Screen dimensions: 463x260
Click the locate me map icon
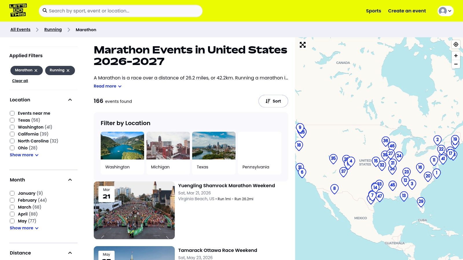tap(456, 44)
